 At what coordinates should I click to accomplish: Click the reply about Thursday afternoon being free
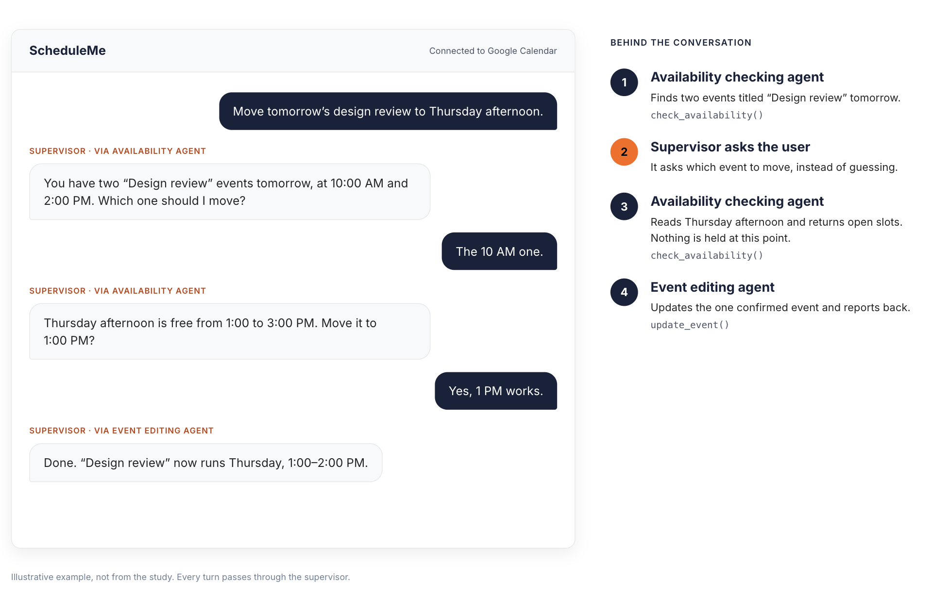tap(230, 332)
